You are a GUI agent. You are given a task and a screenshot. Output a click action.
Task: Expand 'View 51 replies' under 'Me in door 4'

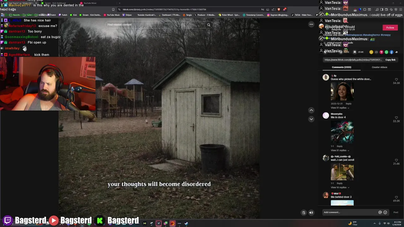340,150
